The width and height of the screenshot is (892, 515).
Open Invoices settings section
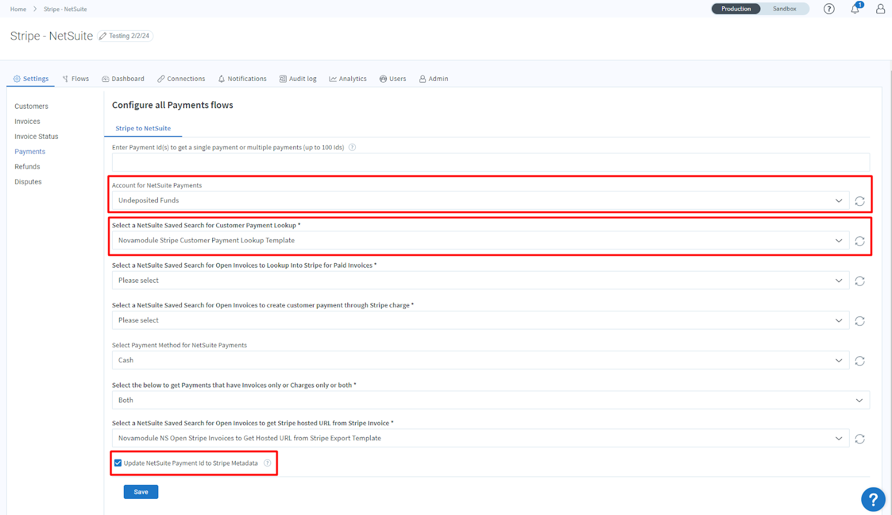pos(27,122)
